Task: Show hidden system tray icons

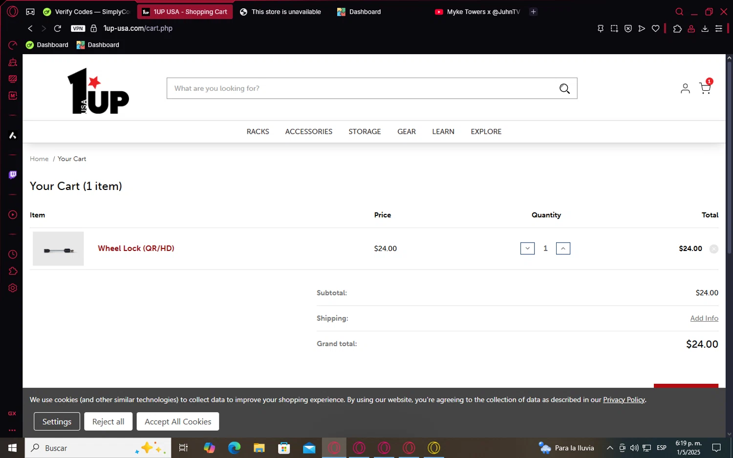Action: tap(610, 448)
